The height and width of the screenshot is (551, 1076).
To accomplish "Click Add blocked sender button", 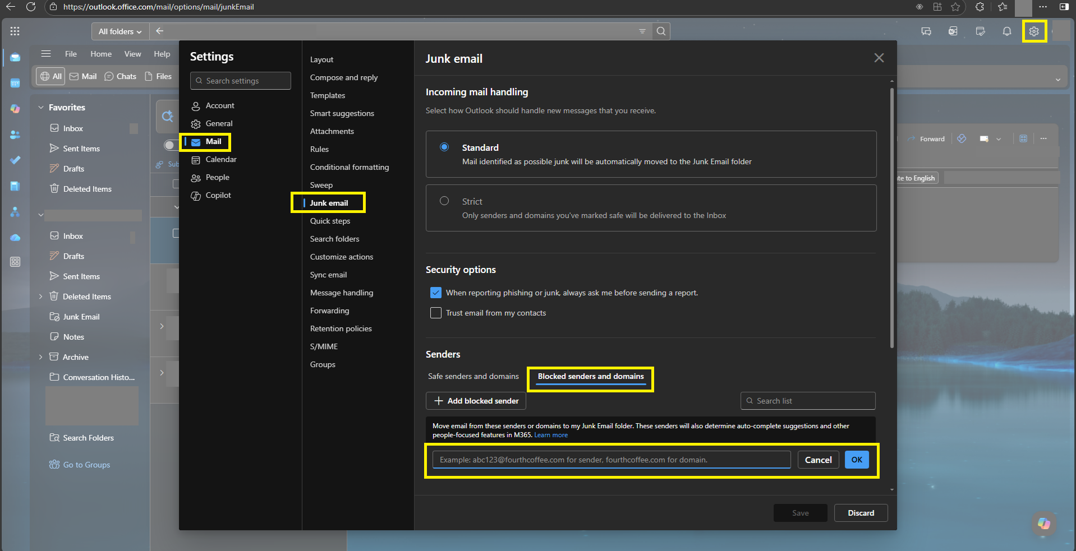I will pos(476,401).
